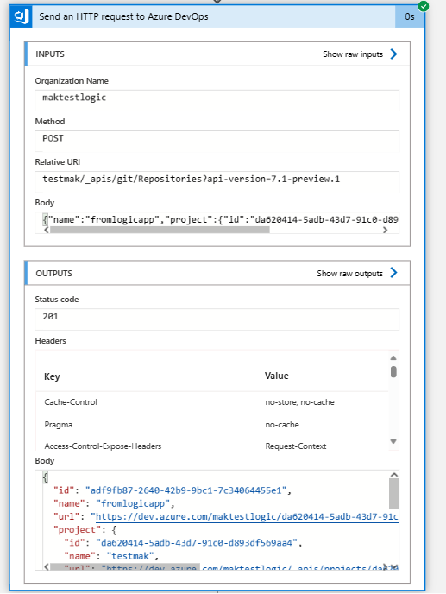
Task: Click the output Body horizontal scrollbar left arrow
Action: click(47, 566)
